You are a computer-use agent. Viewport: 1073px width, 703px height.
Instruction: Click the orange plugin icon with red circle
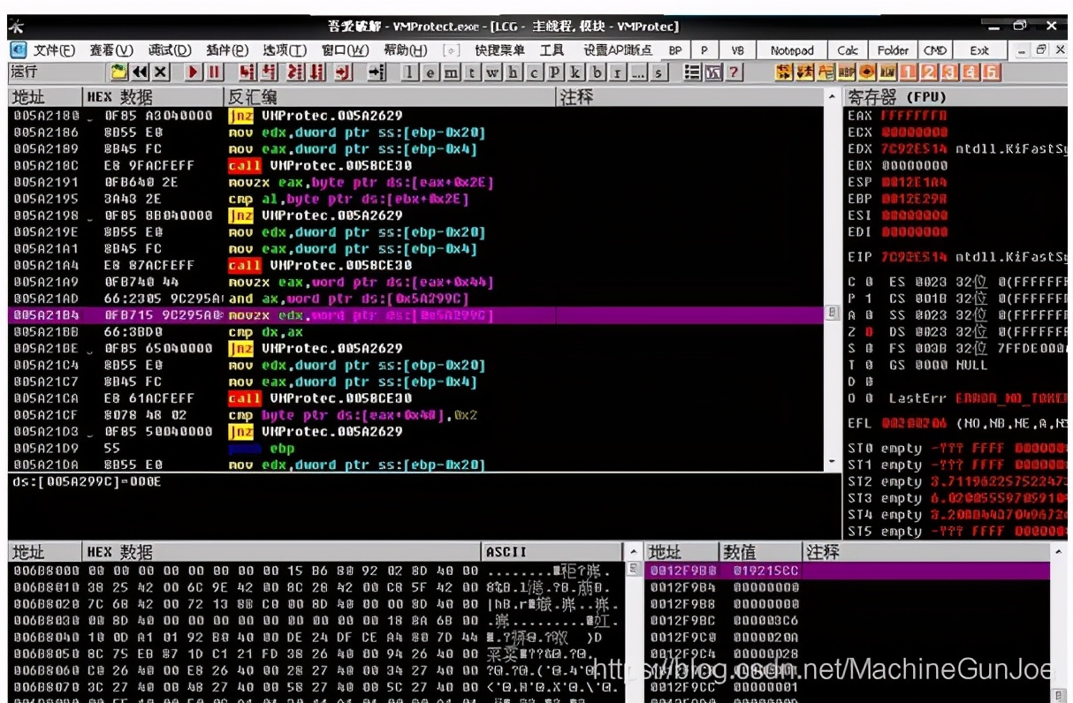tap(867, 72)
